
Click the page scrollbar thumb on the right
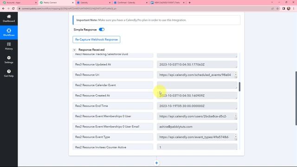click(296, 98)
